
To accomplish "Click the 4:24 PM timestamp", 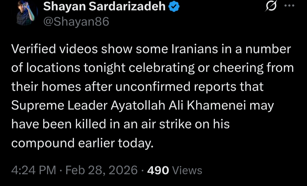I will click(34, 170).
